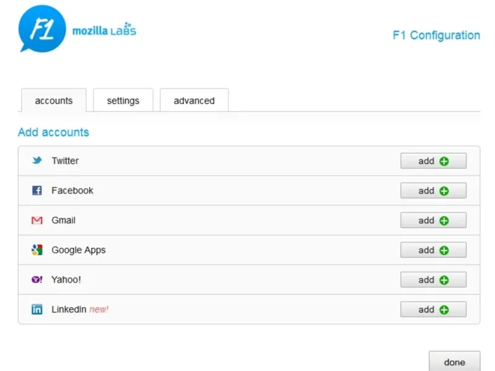Open the settings tab

pyautogui.click(x=123, y=101)
